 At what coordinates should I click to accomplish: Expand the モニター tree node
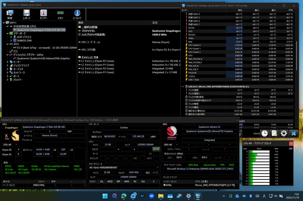coord(7,62)
